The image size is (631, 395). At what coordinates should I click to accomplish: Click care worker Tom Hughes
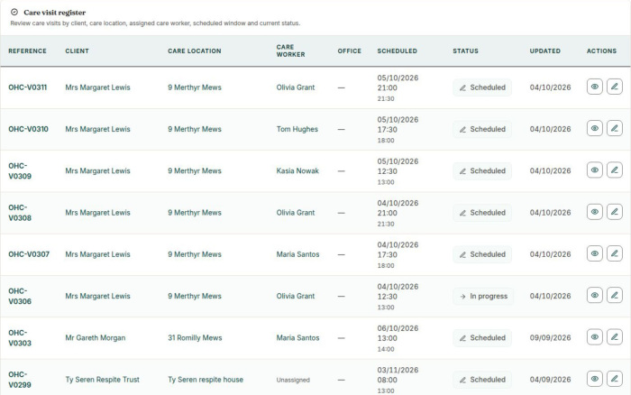(x=297, y=129)
